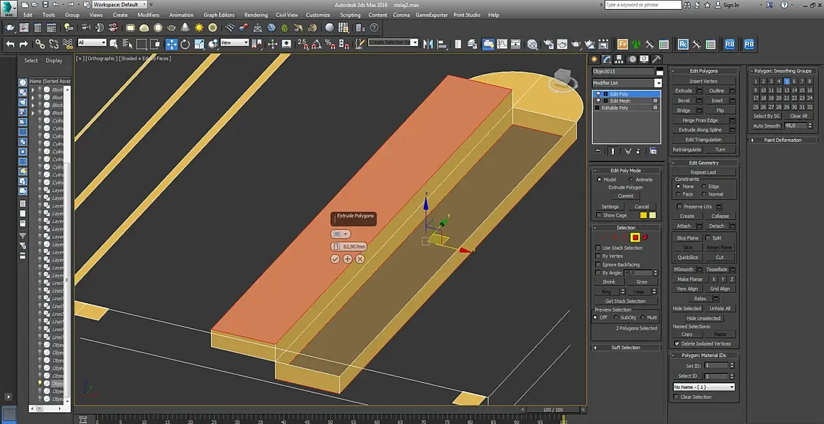Click the Commit button

tap(626, 196)
